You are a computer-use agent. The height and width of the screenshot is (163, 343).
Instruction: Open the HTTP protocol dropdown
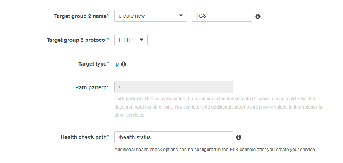131,40
